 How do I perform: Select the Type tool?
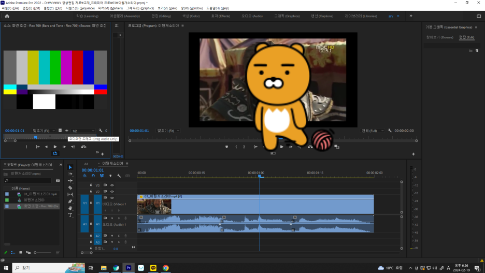pos(70,215)
